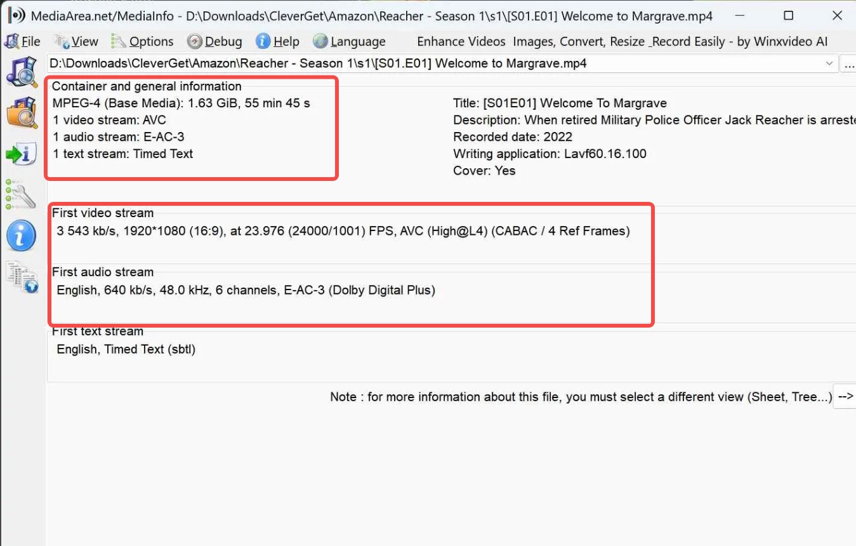
Task: Select the web report documents icon in sidebar
Action: coord(22,278)
